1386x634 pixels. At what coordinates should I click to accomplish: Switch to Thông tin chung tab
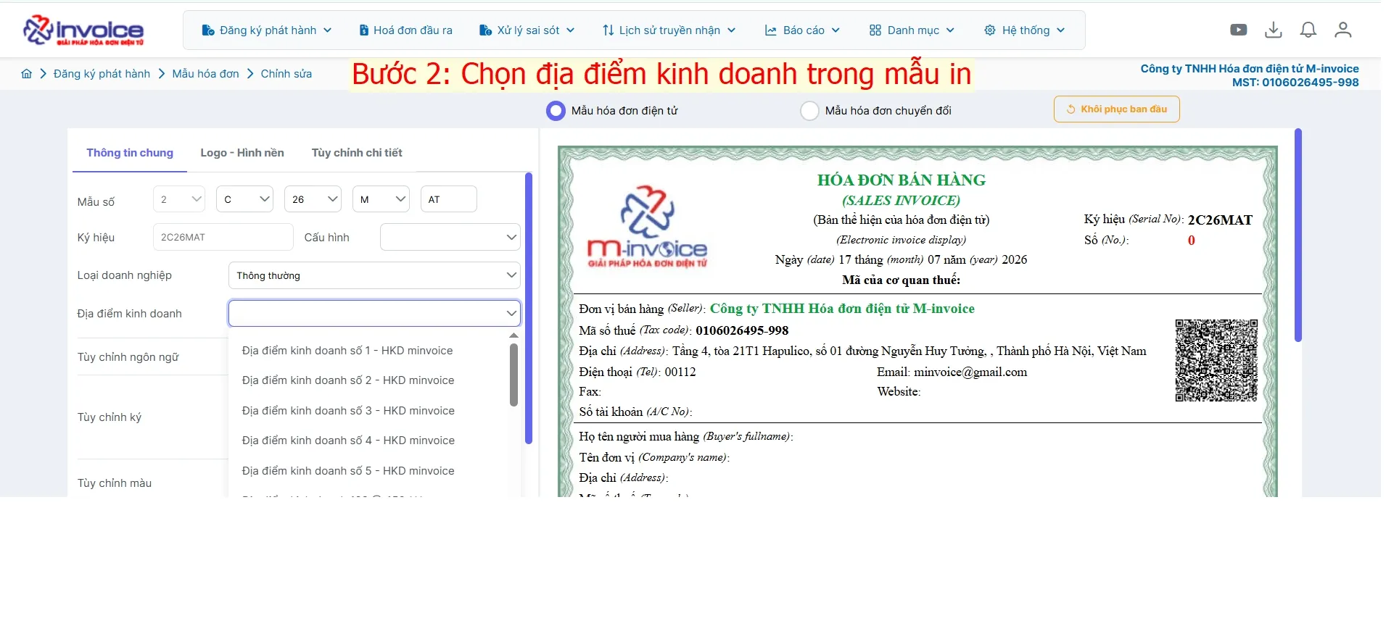coord(130,153)
